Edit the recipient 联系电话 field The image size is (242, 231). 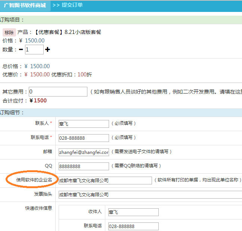[x=133, y=227]
